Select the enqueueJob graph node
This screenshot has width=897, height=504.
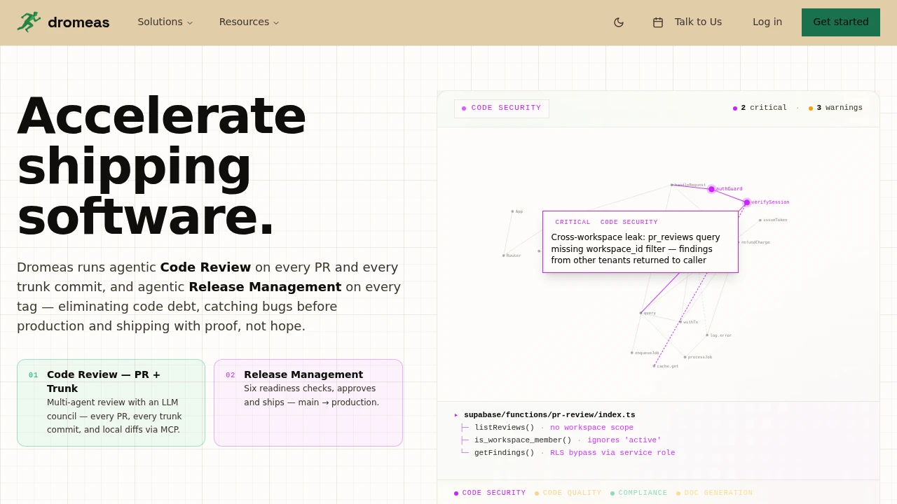tap(631, 353)
